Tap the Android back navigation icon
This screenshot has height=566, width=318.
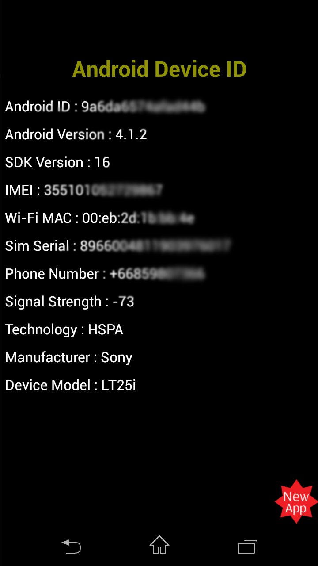click(71, 546)
